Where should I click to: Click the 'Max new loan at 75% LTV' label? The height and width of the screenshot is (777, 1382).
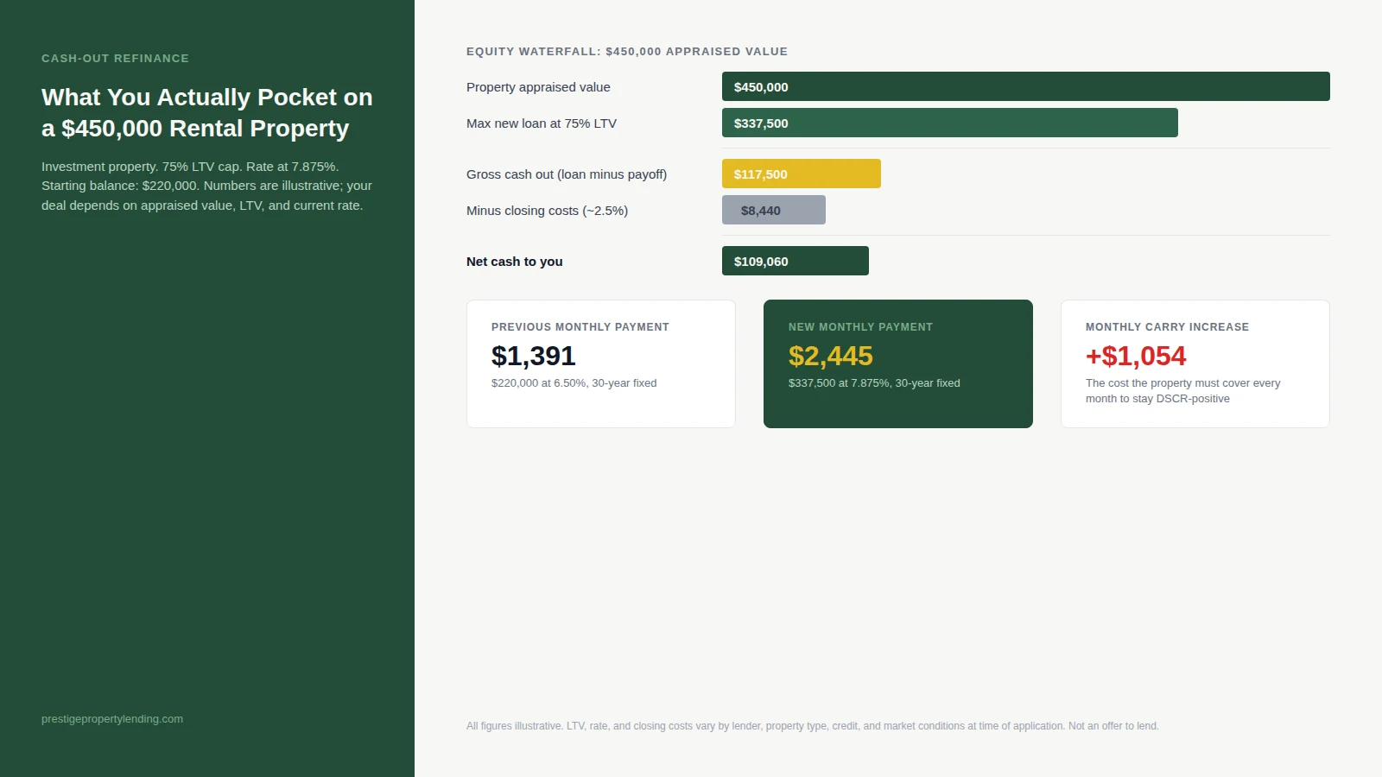(x=542, y=123)
